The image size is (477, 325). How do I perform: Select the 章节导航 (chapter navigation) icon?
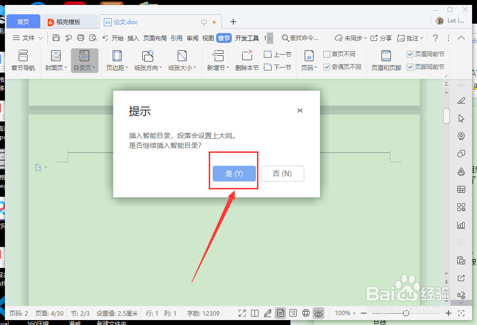tap(23, 60)
